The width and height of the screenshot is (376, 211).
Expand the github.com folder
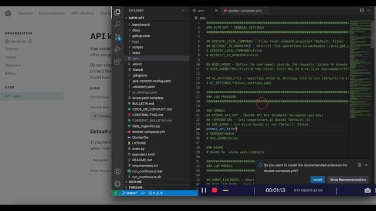coord(141,36)
